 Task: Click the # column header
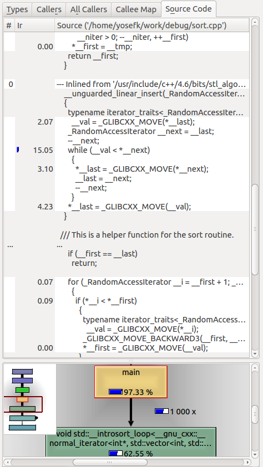tap(9, 25)
